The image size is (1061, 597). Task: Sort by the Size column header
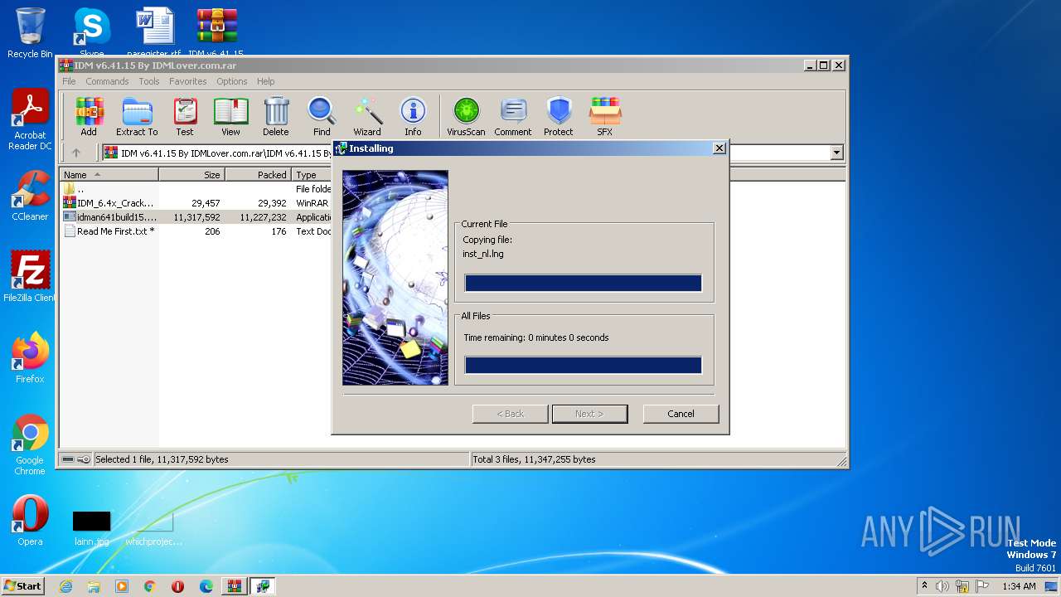point(191,175)
